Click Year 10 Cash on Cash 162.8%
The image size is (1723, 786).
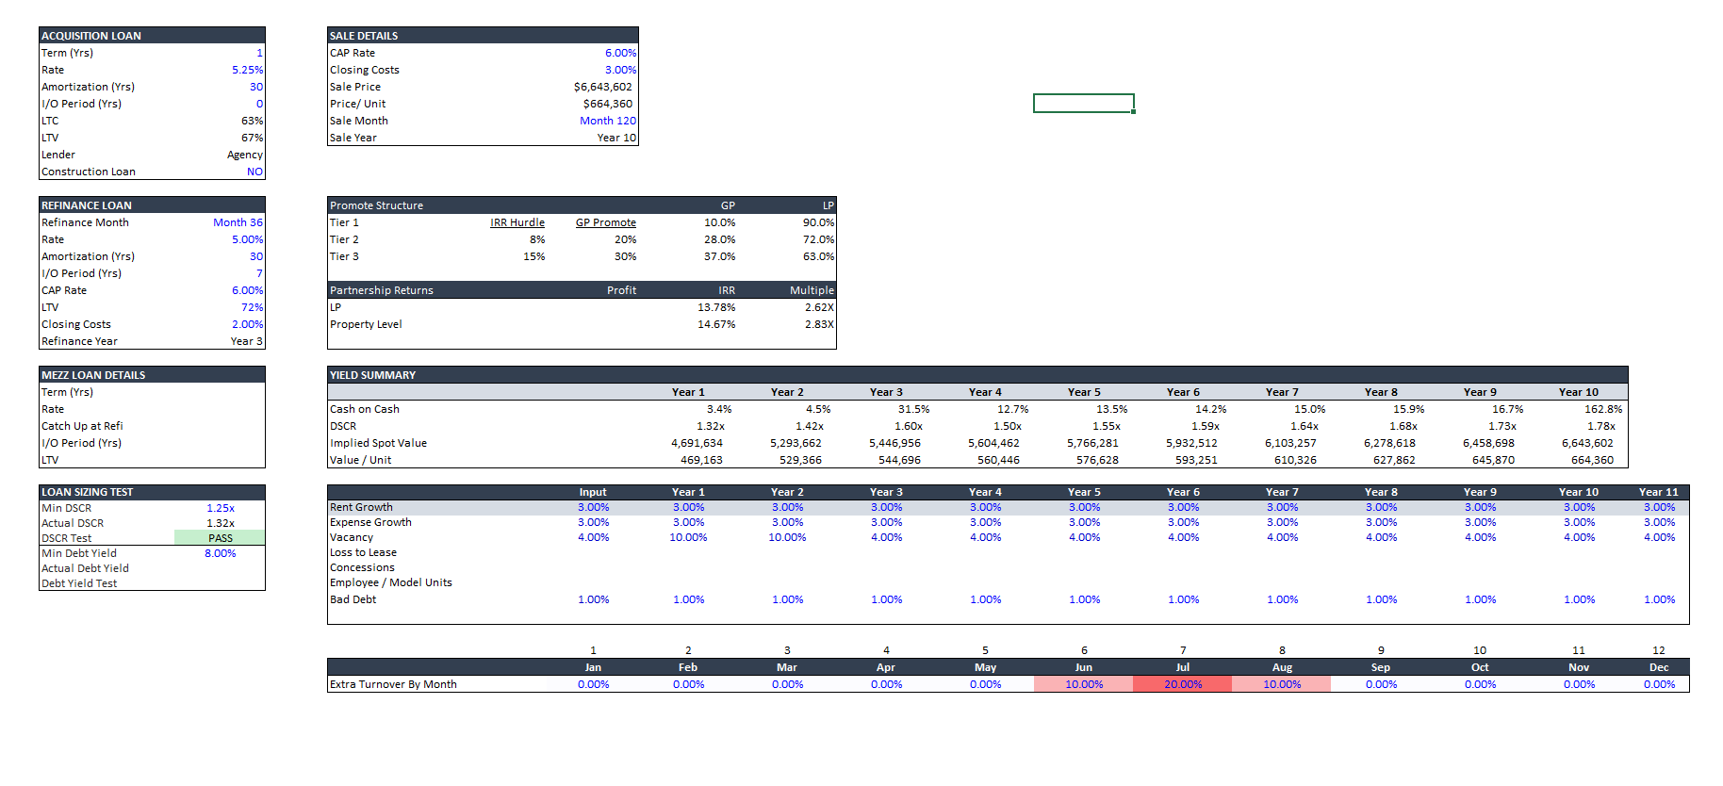point(1603,409)
